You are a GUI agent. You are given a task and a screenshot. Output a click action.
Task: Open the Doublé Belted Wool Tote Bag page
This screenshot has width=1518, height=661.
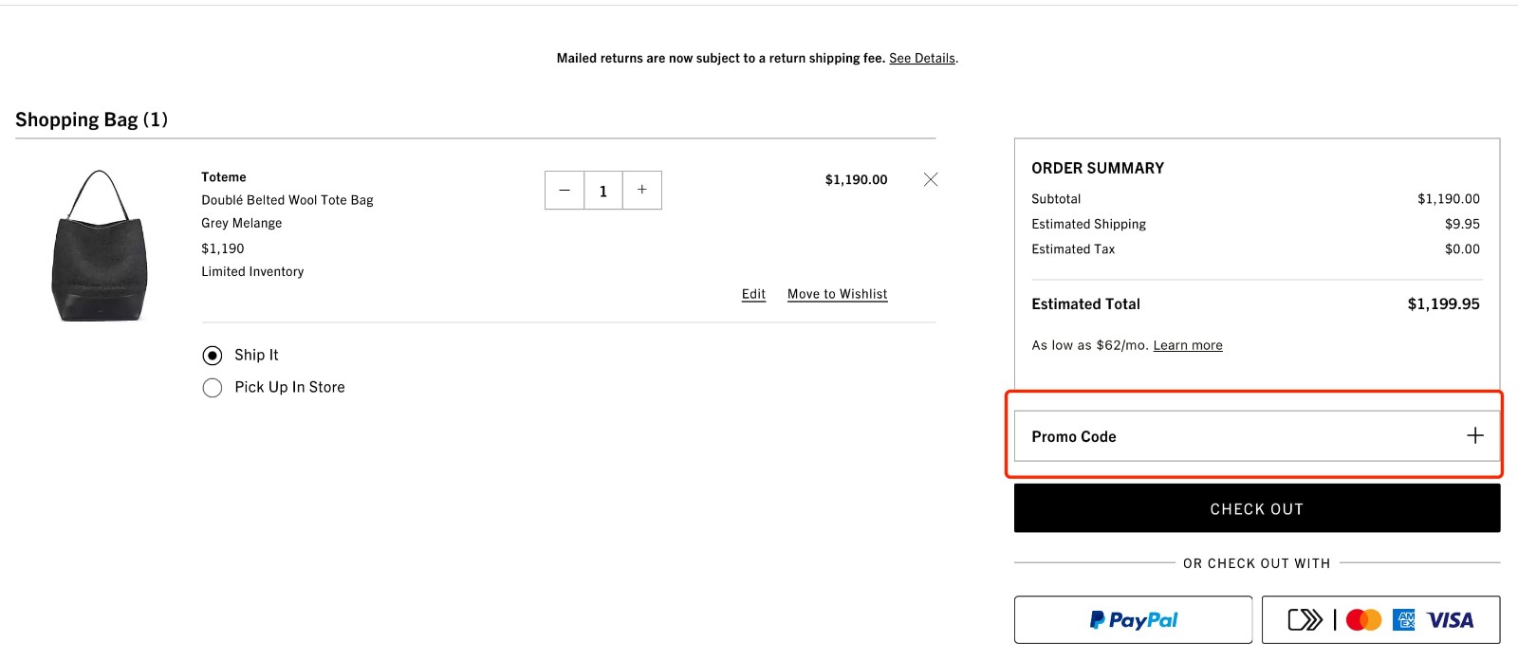(x=287, y=199)
